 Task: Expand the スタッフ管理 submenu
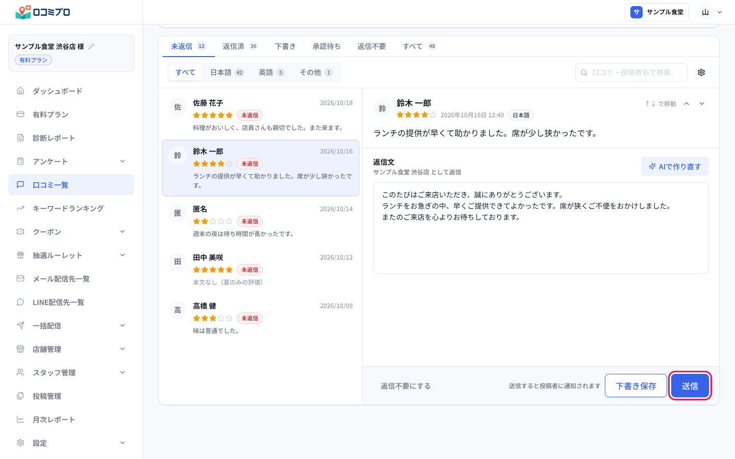pyautogui.click(x=122, y=372)
